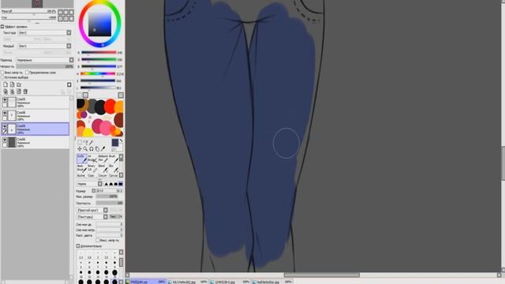Pick pink blob in the color mixer pad
505x284 pixels.
tap(106, 128)
